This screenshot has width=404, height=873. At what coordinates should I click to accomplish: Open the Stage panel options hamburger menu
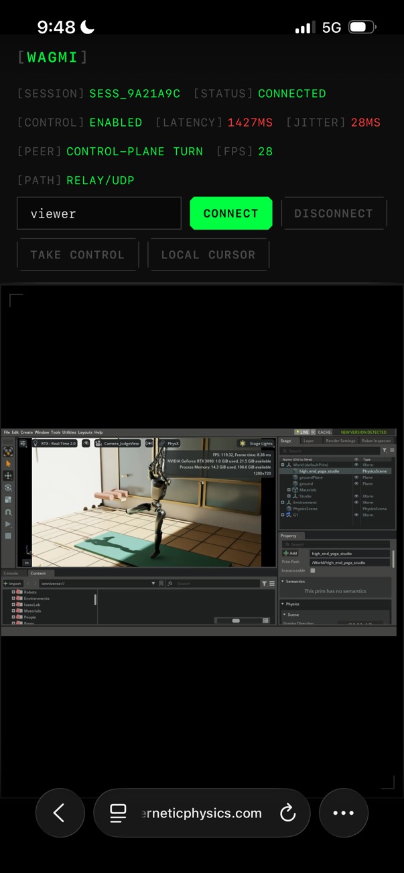(x=392, y=450)
